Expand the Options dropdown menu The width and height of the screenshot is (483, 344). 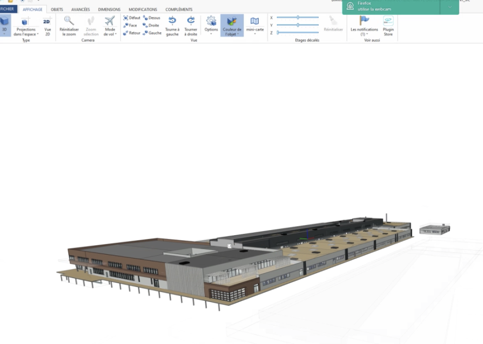pyautogui.click(x=211, y=25)
